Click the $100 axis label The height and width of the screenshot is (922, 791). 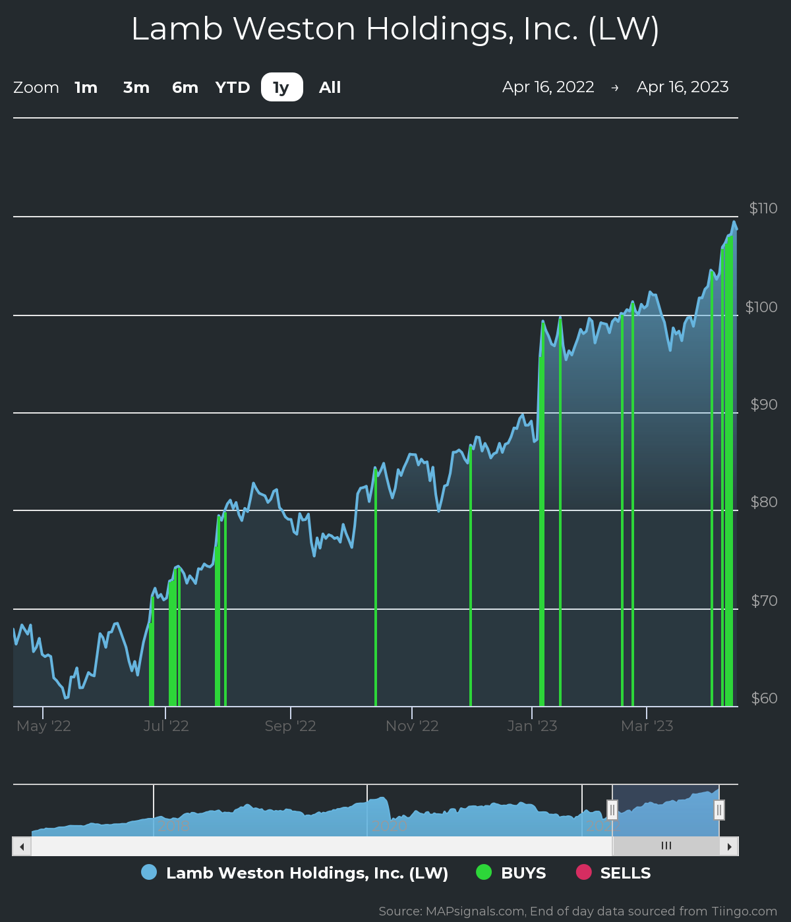pos(761,307)
